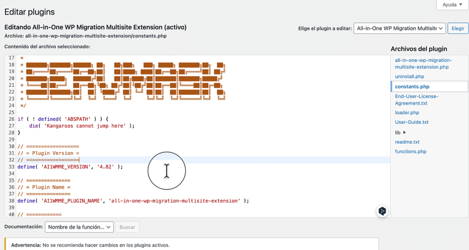This screenshot has height=250, width=469.
Task: Click the Buscar button
Action: [127, 227]
